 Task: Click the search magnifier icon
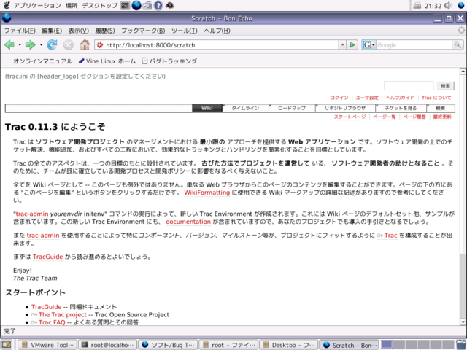(x=458, y=45)
